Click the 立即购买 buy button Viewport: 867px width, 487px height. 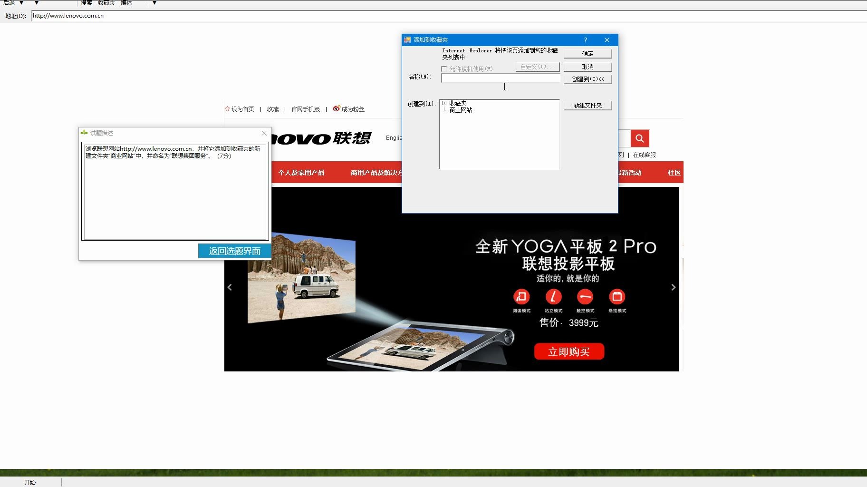[x=569, y=351]
